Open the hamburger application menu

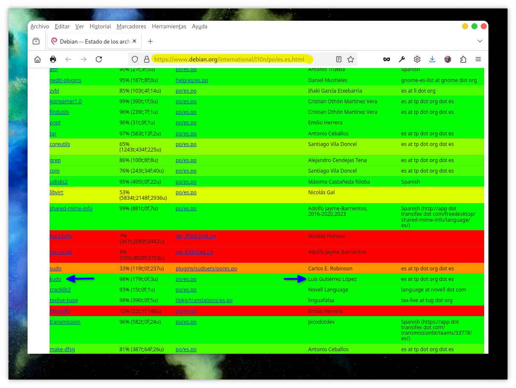(x=478, y=59)
